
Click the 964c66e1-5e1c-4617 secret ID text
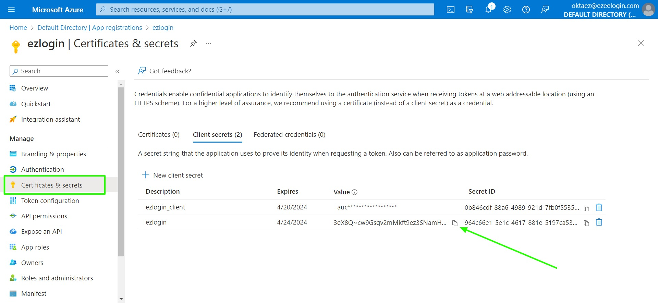[521, 223]
